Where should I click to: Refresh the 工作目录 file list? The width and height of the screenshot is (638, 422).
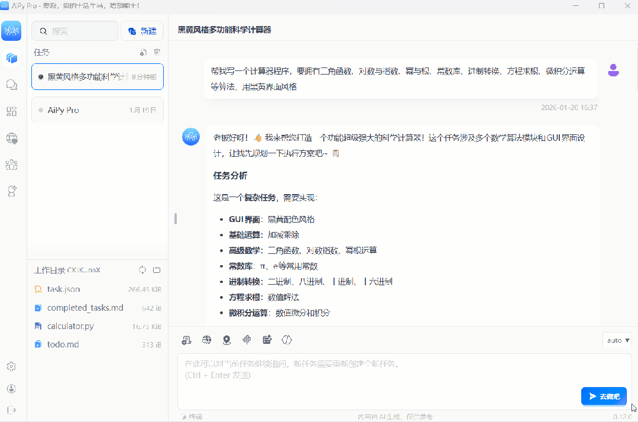143,270
